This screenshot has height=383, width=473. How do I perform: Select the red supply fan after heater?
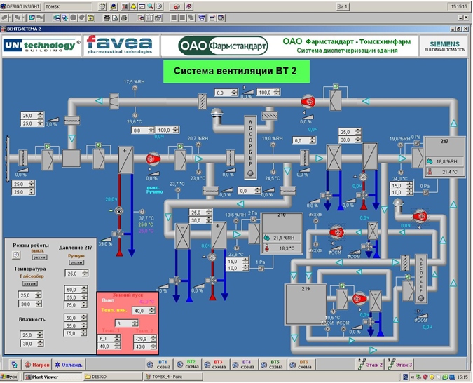153,159
